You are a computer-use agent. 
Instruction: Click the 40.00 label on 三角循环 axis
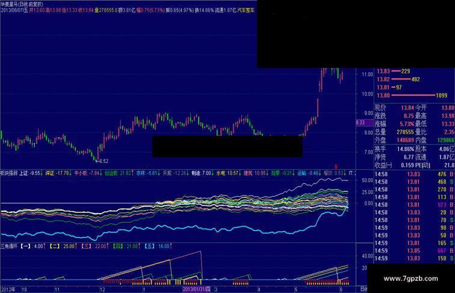click(367, 256)
